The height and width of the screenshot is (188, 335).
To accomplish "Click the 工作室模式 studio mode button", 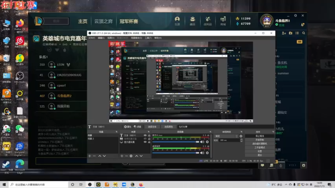I will coord(260,147).
